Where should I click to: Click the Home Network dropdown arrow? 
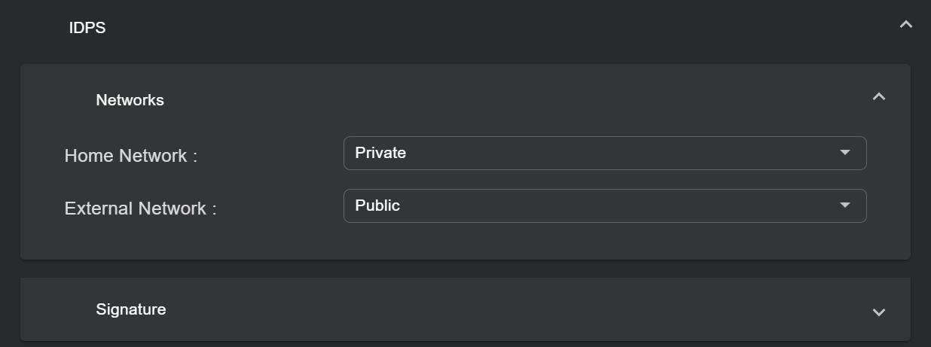844,153
